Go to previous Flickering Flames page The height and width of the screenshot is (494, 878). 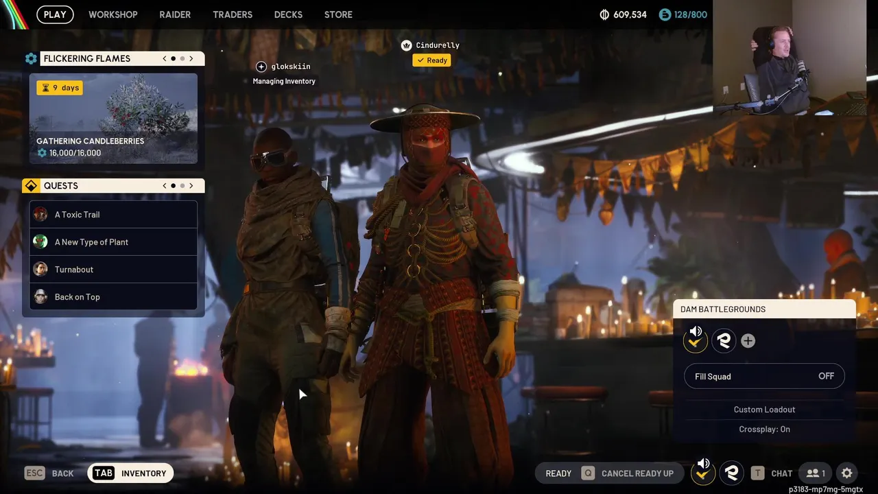click(x=165, y=58)
